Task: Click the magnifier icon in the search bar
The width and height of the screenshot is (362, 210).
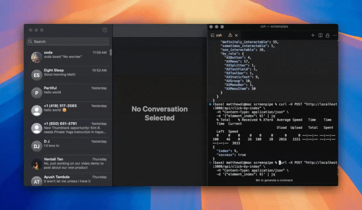Action: click(x=29, y=41)
